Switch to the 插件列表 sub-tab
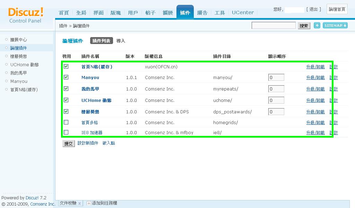 click(102, 41)
